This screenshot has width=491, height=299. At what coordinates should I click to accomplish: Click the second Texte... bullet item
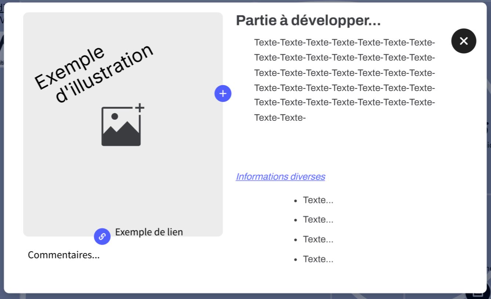coord(318,220)
